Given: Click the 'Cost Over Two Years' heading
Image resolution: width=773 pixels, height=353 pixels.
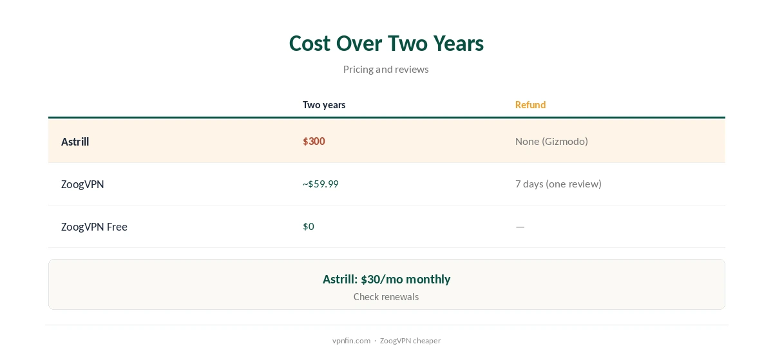Looking at the screenshot, I should click(386, 43).
